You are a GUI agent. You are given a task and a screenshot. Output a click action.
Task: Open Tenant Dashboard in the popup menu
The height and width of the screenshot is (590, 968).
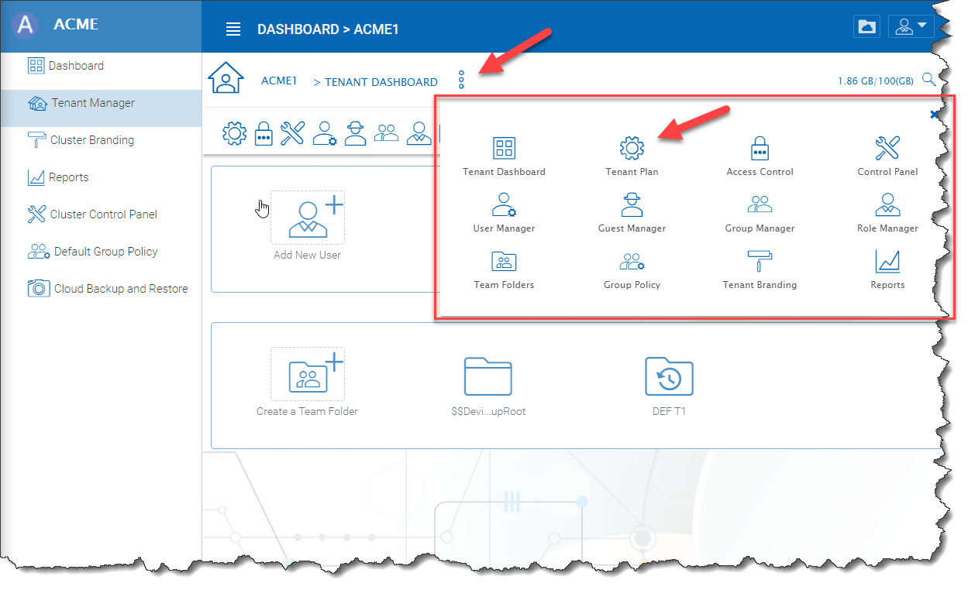click(504, 157)
